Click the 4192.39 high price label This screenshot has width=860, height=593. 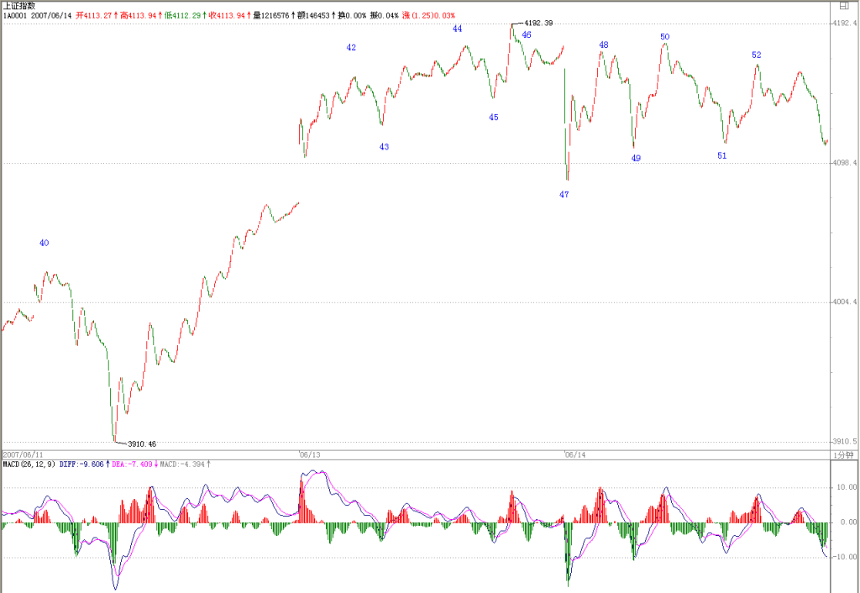click(538, 23)
